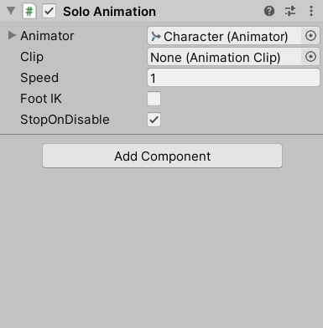Expand the Animator property foldout arrow
Screen dimensions: 323x328
point(12,35)
